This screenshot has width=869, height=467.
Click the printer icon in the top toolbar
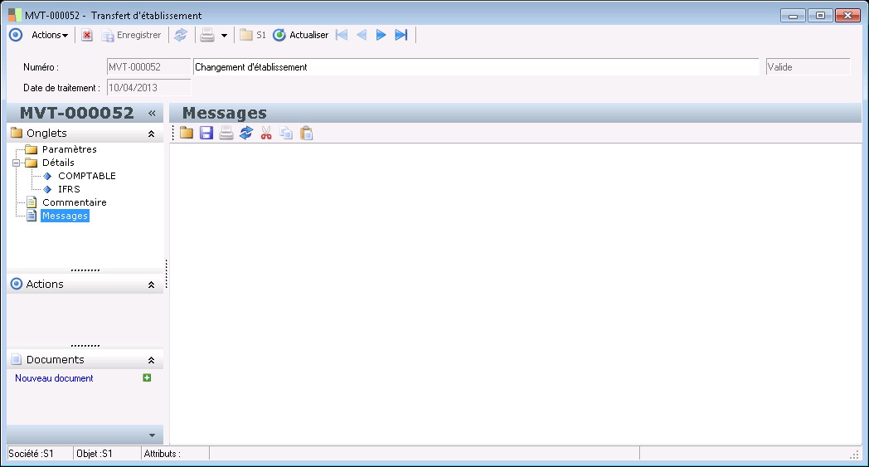[207, 35]
